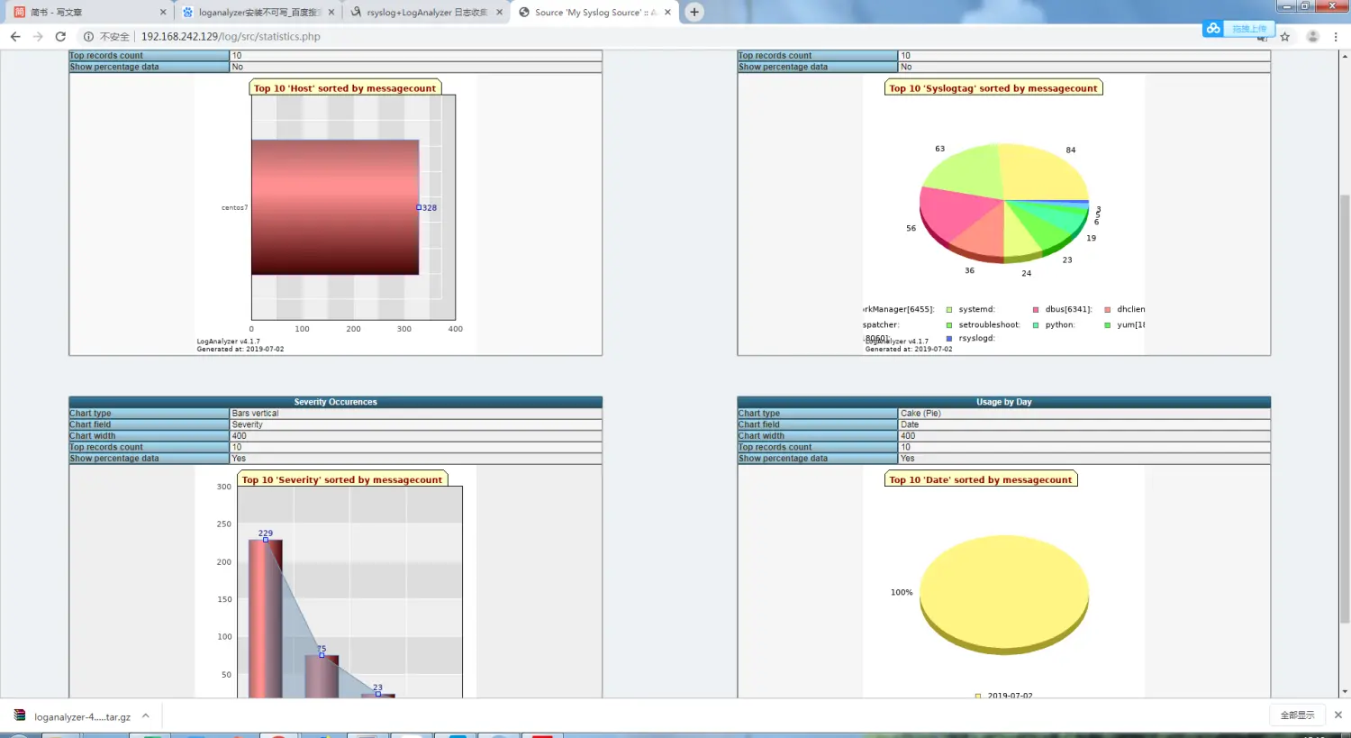The width and height of the screenshot is (1351, 738).
Task: Click the 'Severity' chart field value
Action: tap(247, 424)
